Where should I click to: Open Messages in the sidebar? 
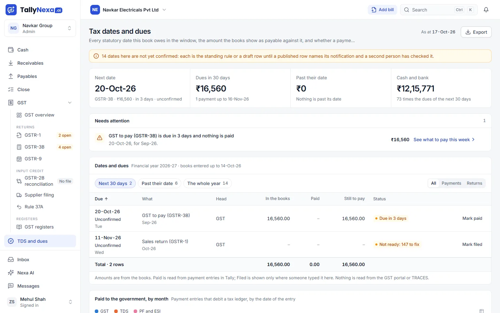40,286
